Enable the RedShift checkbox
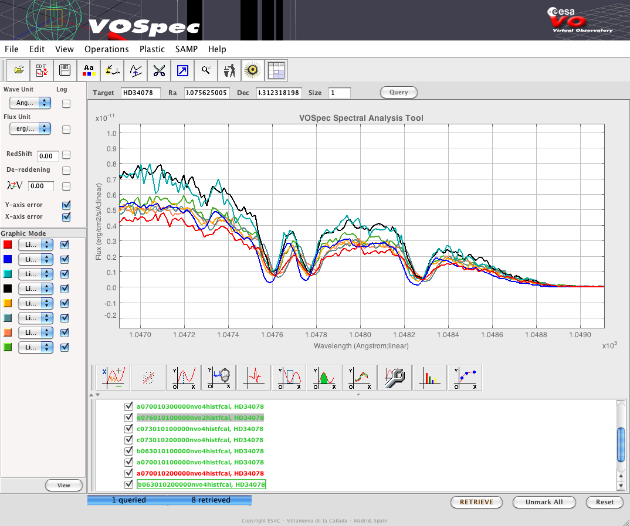The image size is (630, 526). [66, 155]
